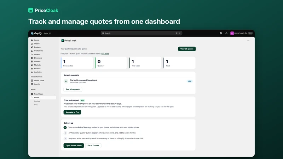The height and width of the screenshot is (159, 283).
Task: Click the step 3 circle in Get set up
Action: click(65, 139)
